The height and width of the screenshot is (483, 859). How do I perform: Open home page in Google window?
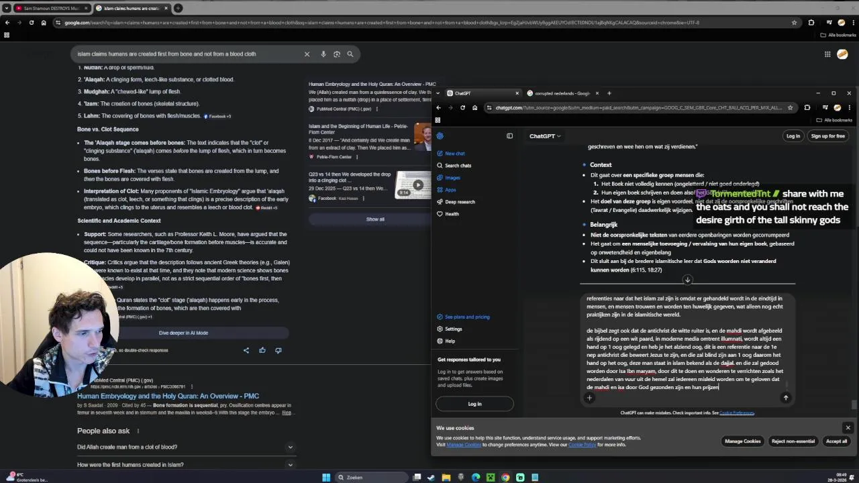(43, 22)
